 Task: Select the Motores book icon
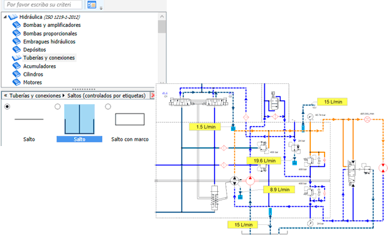(16, 82)
